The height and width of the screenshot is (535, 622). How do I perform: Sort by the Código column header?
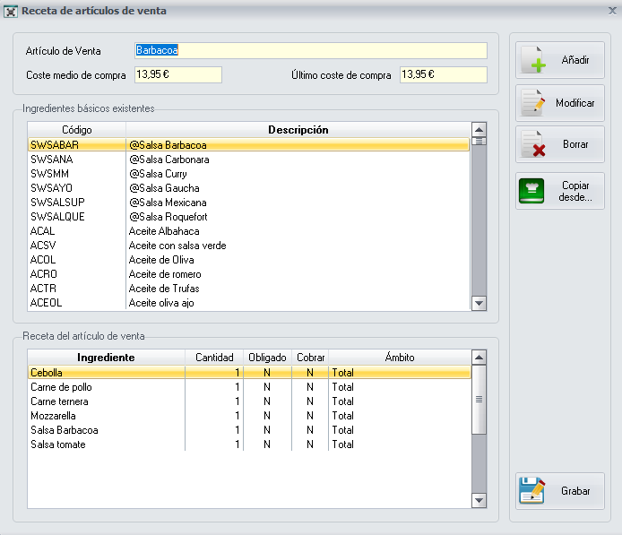click(x=76, y=130)
